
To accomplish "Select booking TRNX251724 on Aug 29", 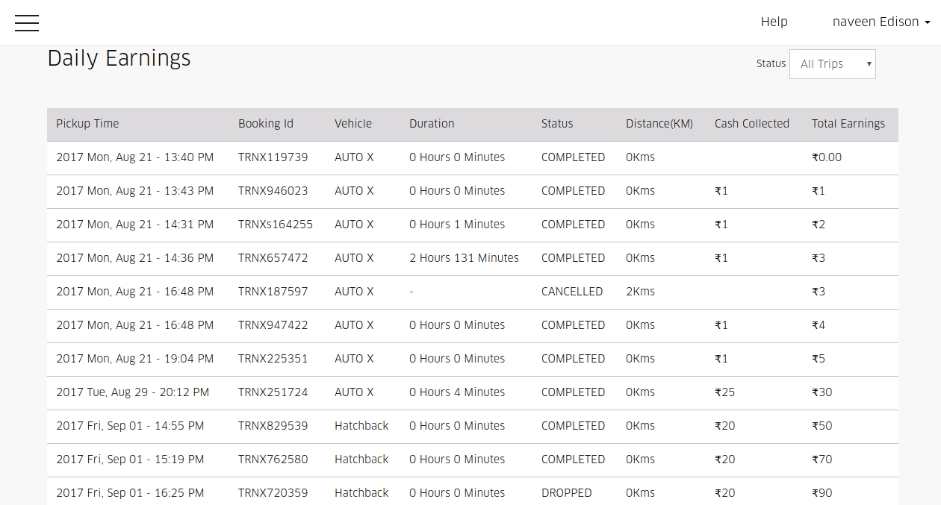I will click(273, 392).
